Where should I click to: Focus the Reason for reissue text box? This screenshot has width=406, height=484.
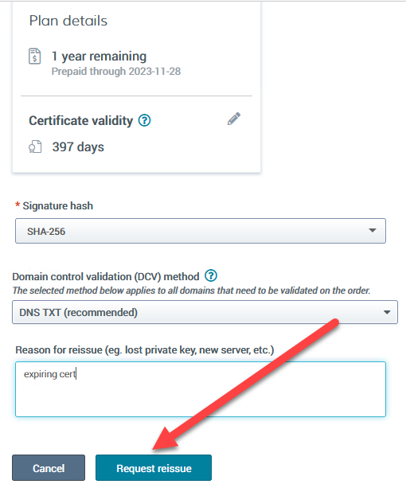click(201, 389)
